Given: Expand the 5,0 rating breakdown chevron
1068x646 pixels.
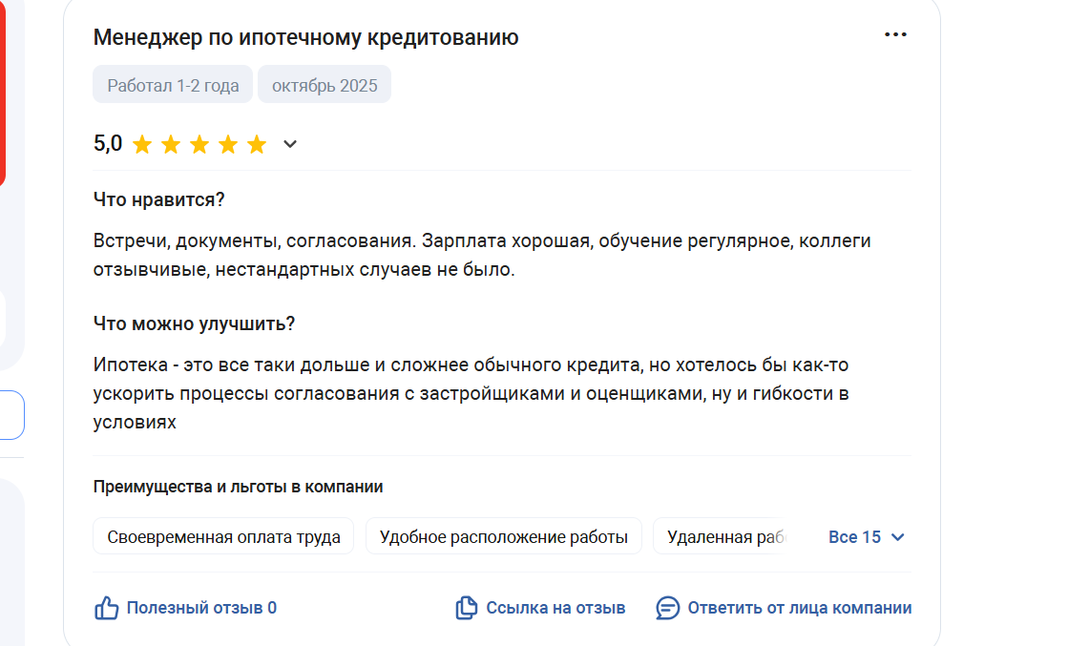Looking at the screenshot, I should point(290,144).
